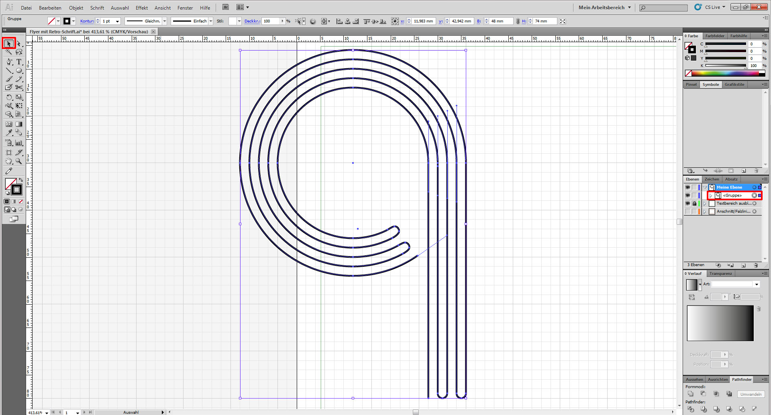Expand the <Gruppe> sublayer
This screenshot has width=771, height=415.
click(711, 195)
